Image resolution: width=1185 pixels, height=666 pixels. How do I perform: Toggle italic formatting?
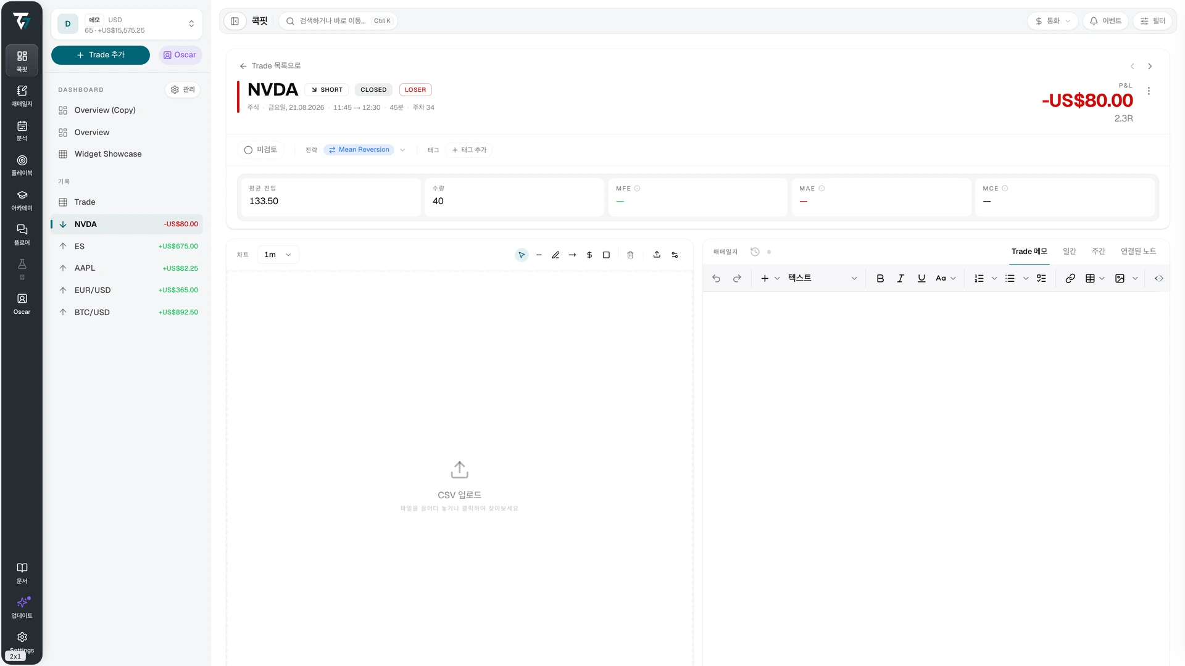point(900,279)
